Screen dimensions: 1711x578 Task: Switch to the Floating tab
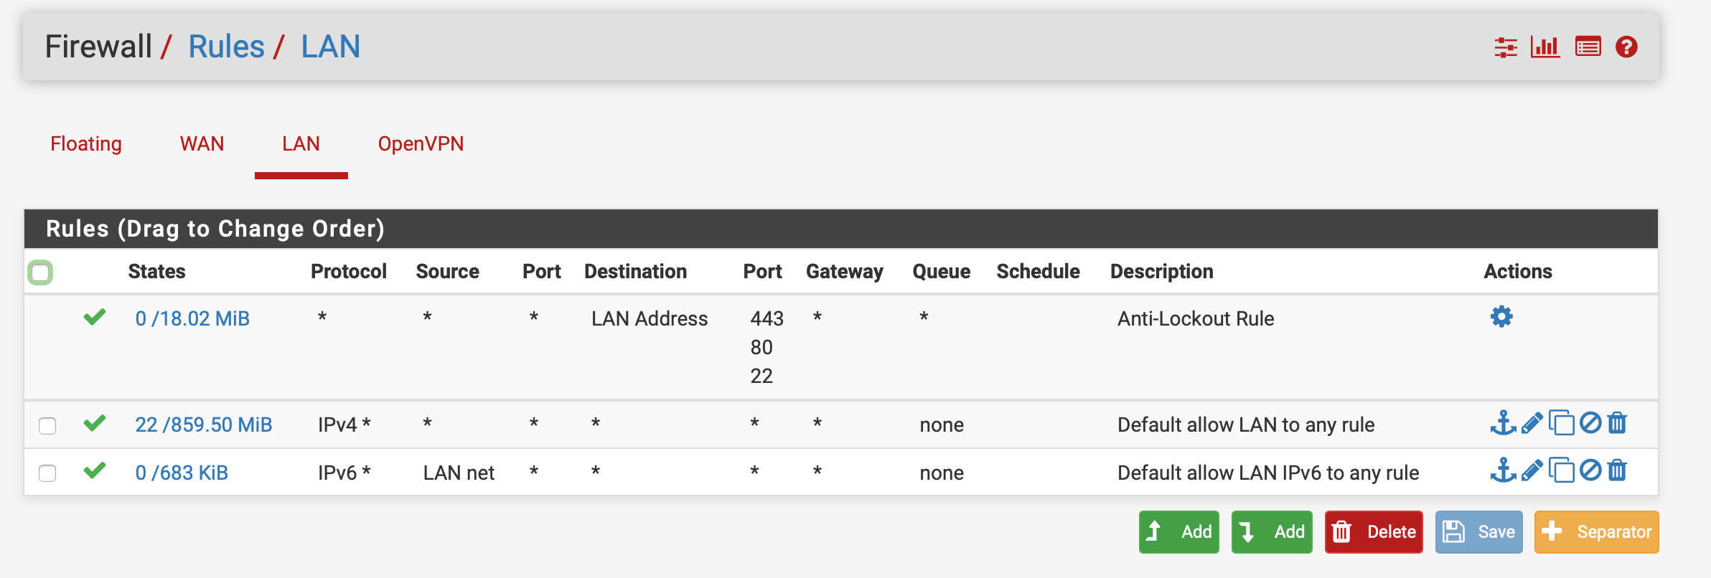(86, 144)
